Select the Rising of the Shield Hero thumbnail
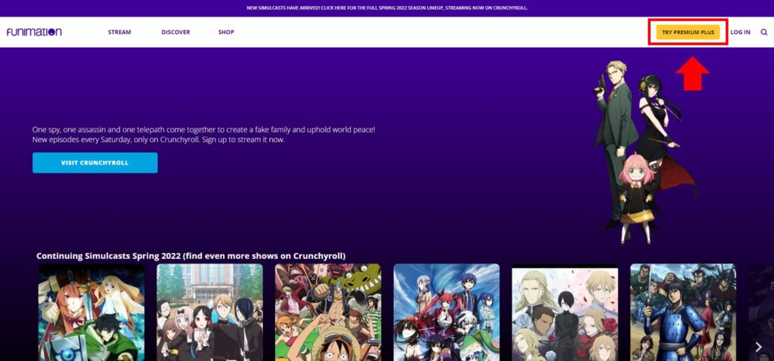The width and height of the screenshot is (774, 361). tap(91, 312)
